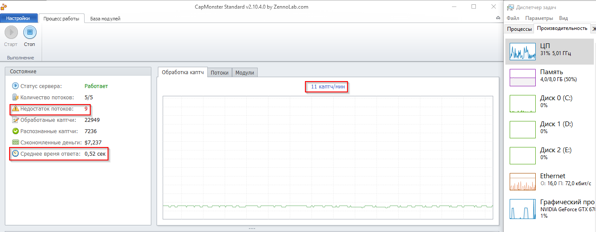Click the 0,52 сек response time value
This screenshot has height=232, width=596.
[95, 154]
